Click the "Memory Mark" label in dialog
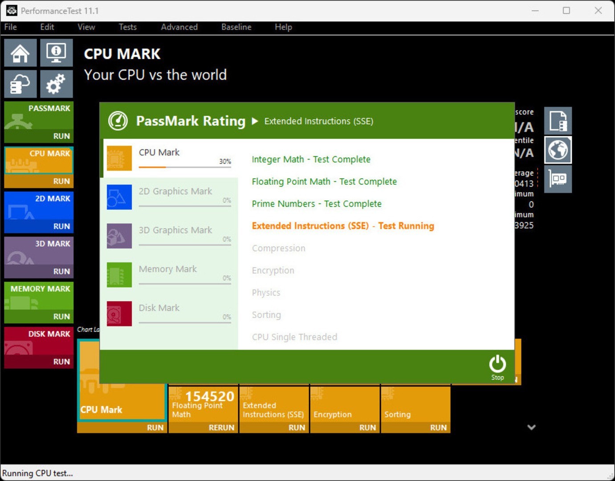Screen dimensions: 615x481 click(x=168, y=269)
